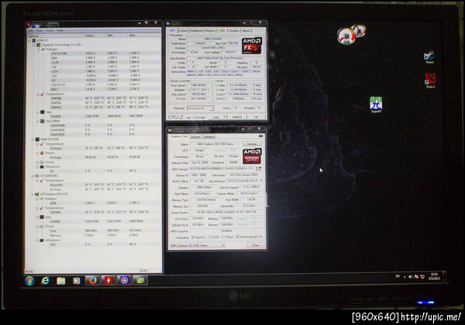Click the Show desktop strip at the taskbar end
465x325 pixels.
point(444,275)
